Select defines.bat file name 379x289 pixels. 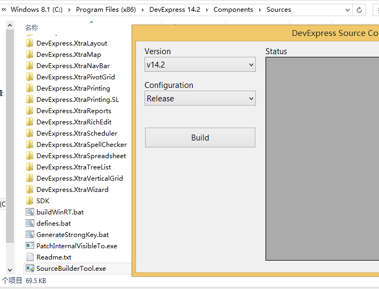[54, 224]
